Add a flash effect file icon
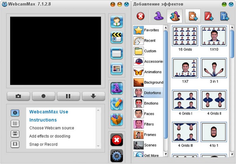Image resolution: width=236 pixels, height=164 pixels. [209, 16]
